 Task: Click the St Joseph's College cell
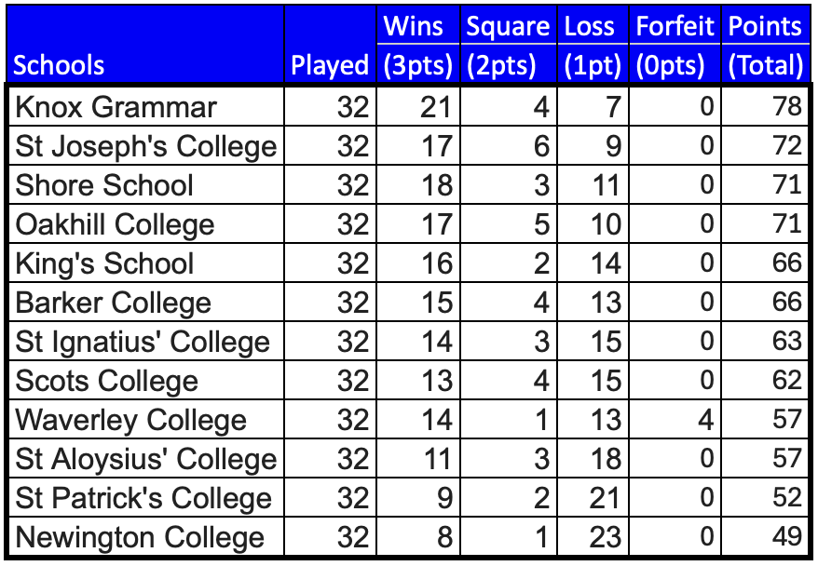point(145,146)
